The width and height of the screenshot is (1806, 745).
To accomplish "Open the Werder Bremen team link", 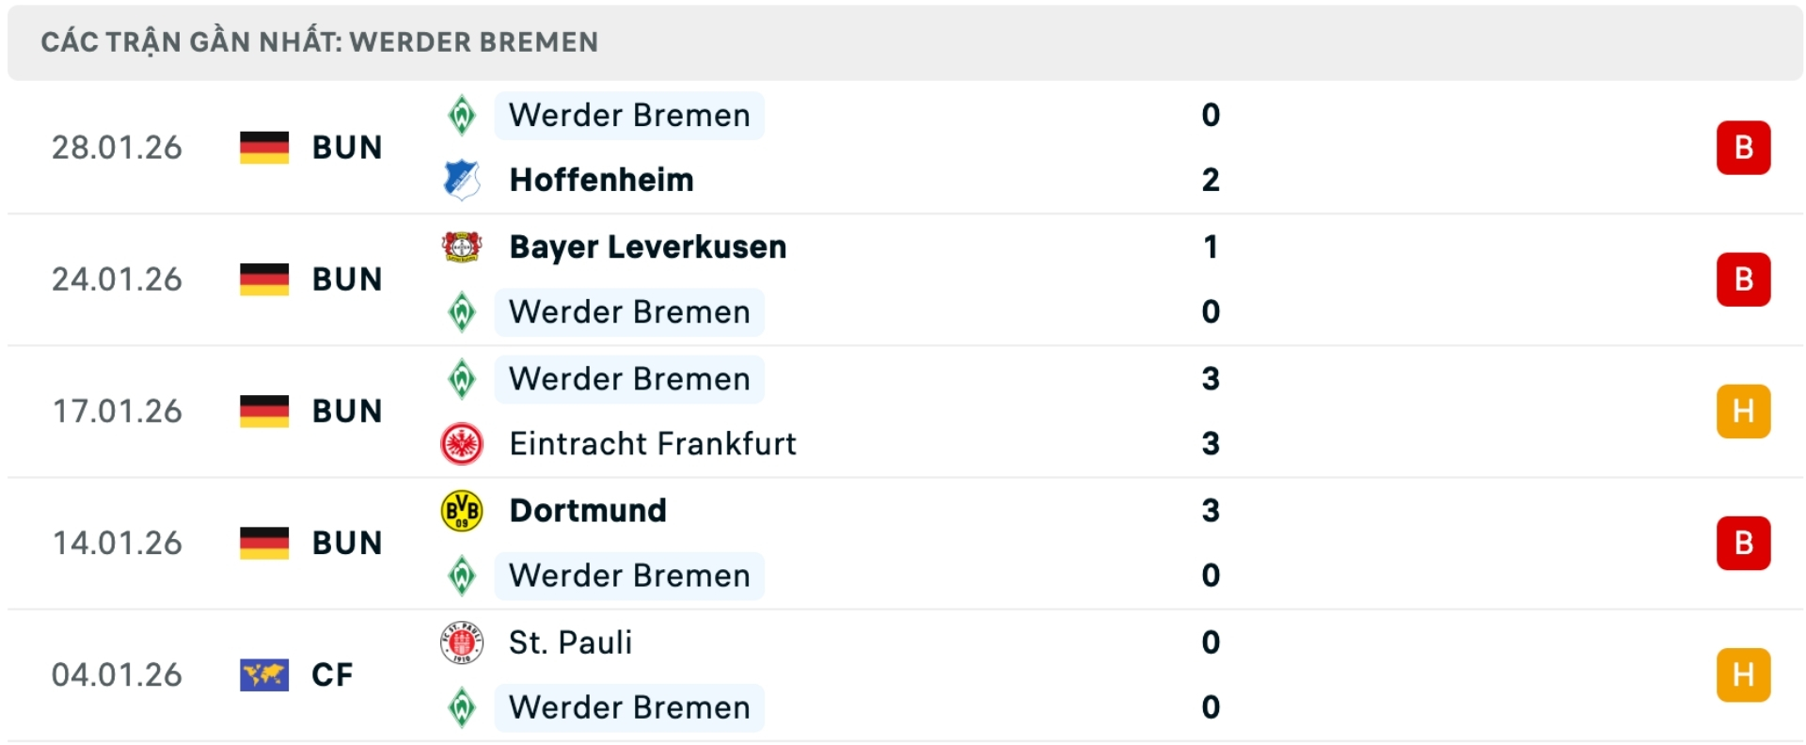I will click(x=628, y=115).
